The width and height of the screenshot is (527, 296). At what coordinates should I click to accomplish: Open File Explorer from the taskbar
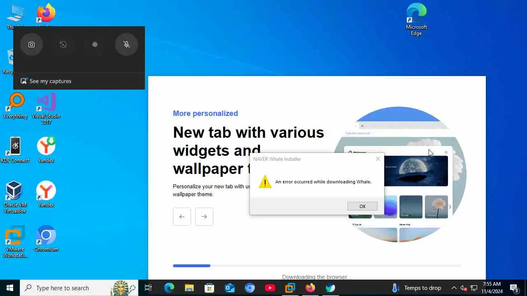tap(189, 288)
